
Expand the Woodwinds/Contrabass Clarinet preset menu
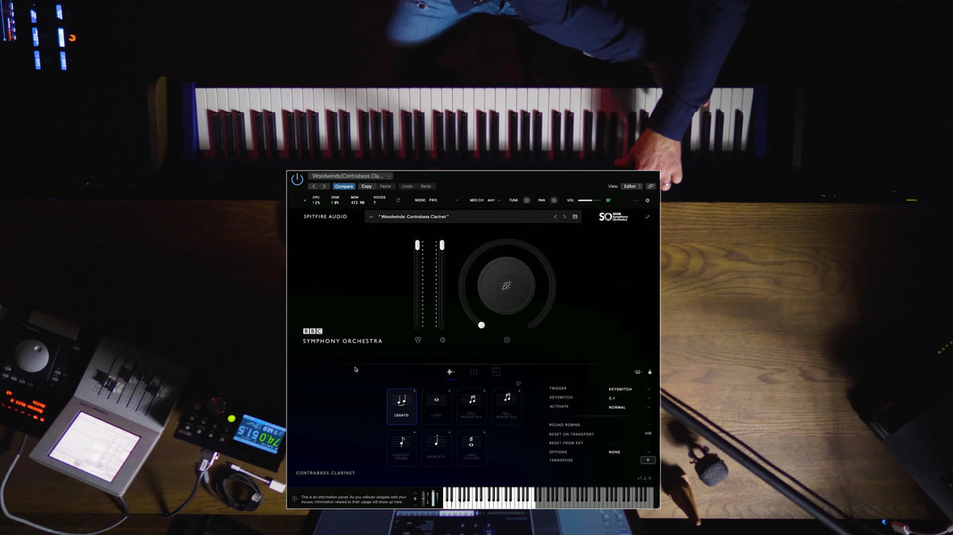[350, 176]
